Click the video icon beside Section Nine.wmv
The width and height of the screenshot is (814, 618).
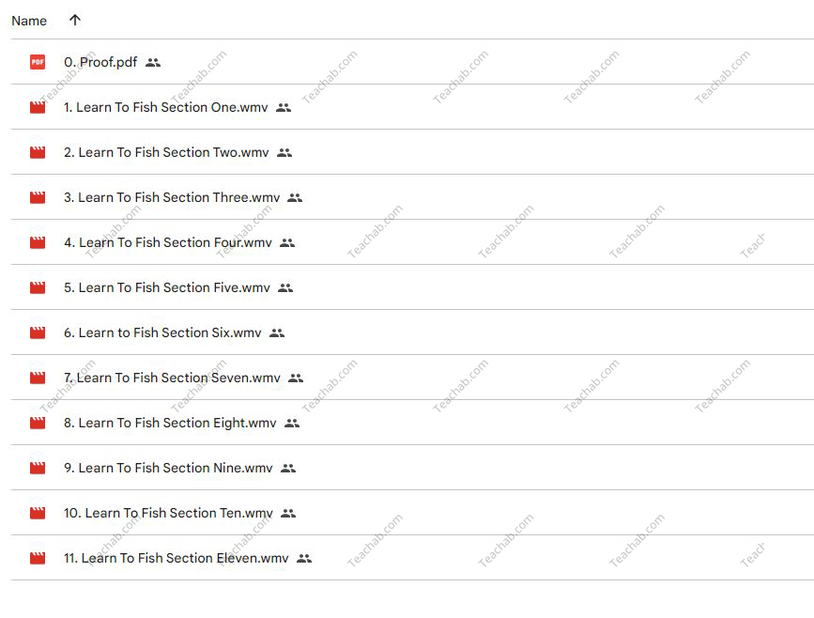[38, 468]
